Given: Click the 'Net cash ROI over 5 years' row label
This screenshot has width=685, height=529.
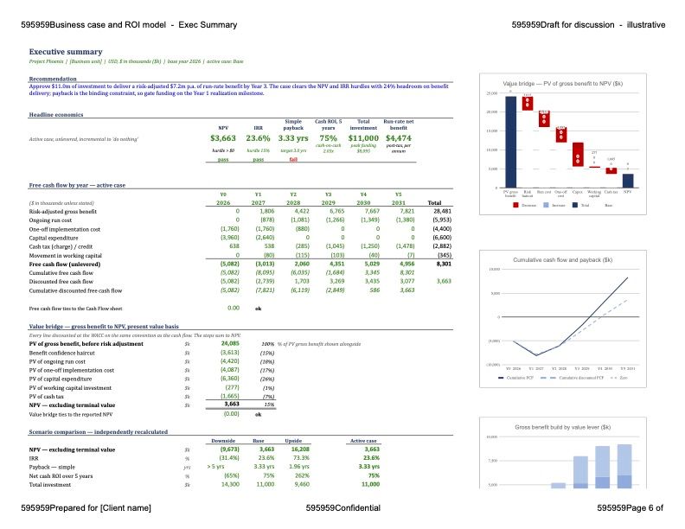Looking at the screenshot, I should (61, 475).
